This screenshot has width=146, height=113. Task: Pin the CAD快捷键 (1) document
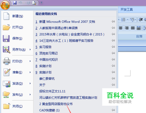[x=113, y=110]
